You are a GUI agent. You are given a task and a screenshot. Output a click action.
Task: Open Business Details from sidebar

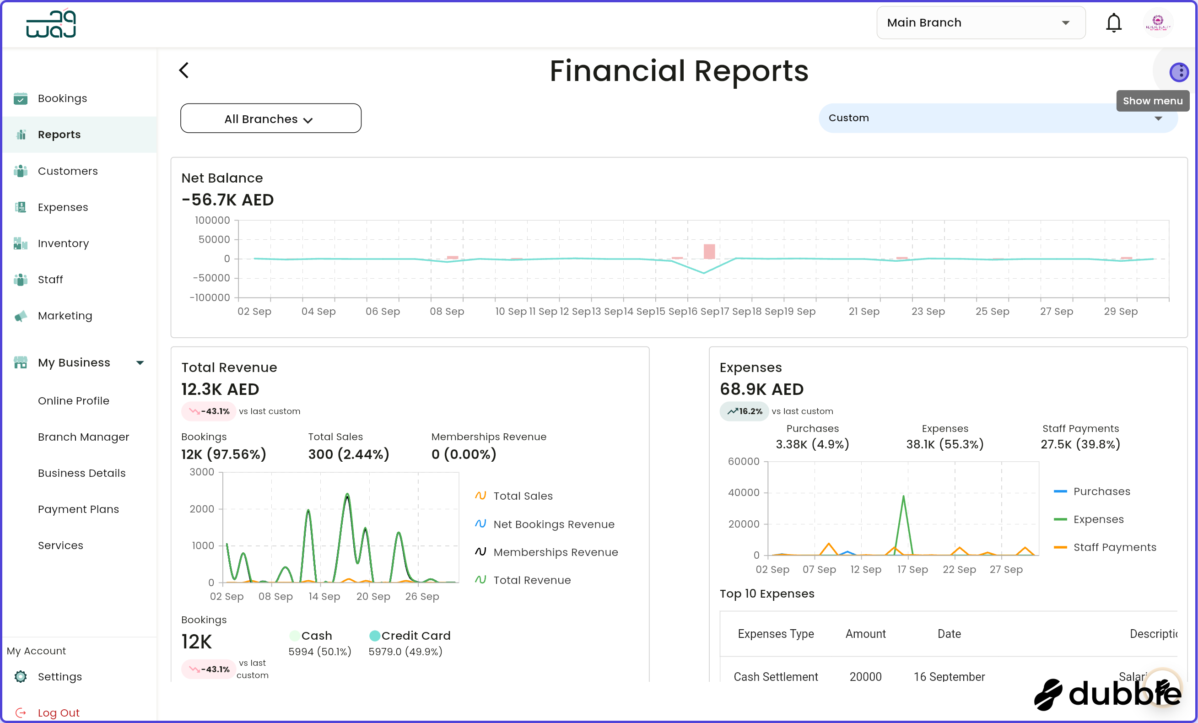coord(81,473)
